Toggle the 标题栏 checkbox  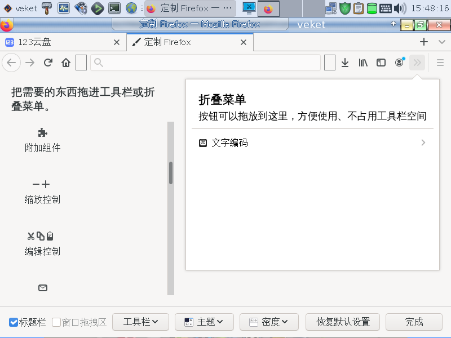pos(13,322)
